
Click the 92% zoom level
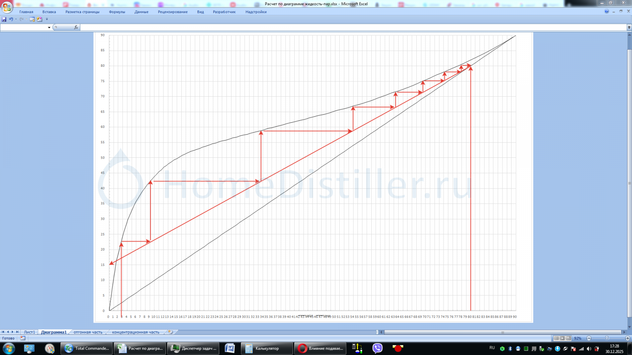pyautogui.click(x=577, y=338)
